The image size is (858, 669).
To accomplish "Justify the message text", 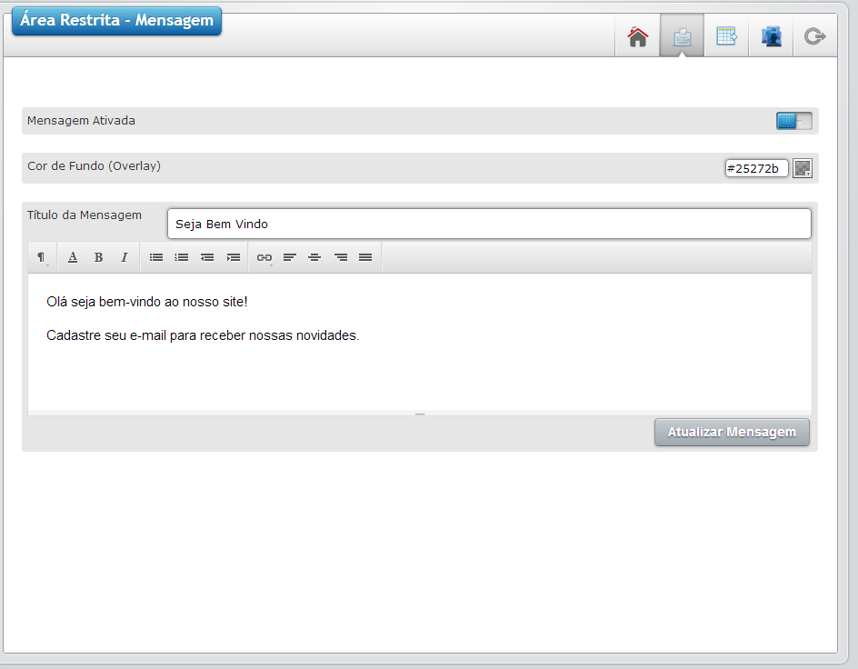I will [x=365, y=257].
